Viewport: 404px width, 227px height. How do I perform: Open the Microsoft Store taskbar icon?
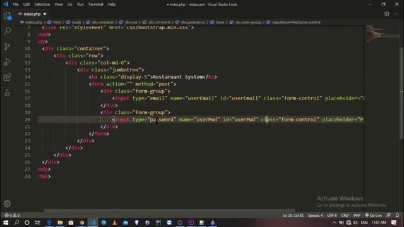pos(71,223)
